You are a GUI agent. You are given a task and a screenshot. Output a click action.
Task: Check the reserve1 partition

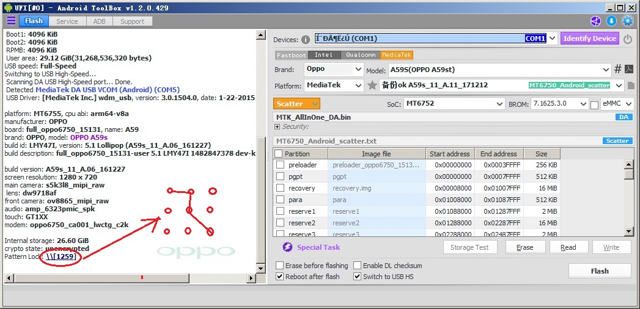pyautogui.click(x=281, y=211)
